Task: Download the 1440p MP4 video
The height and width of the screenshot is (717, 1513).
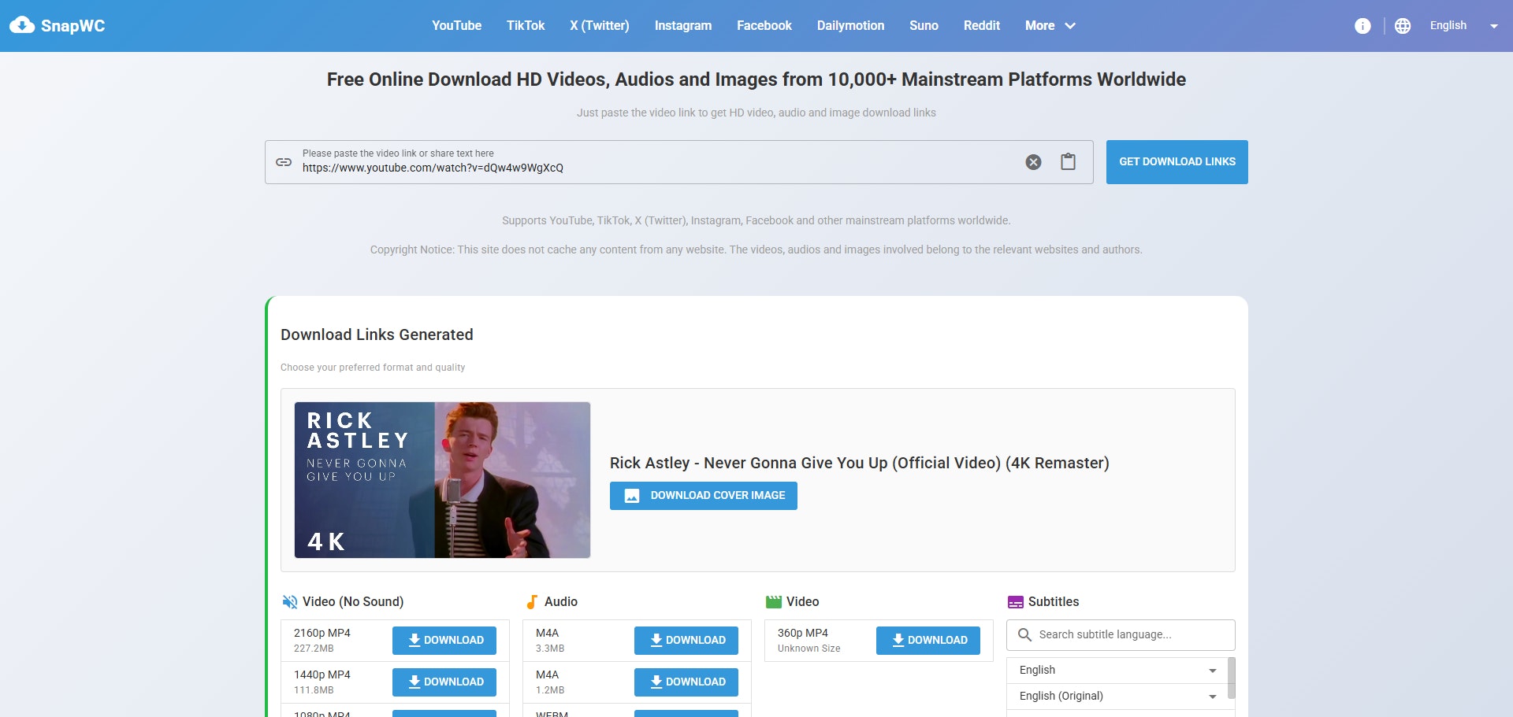Action: click(x=444, y=682)
